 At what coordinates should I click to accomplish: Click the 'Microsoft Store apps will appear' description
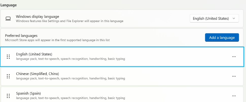[x=57, y=40]
